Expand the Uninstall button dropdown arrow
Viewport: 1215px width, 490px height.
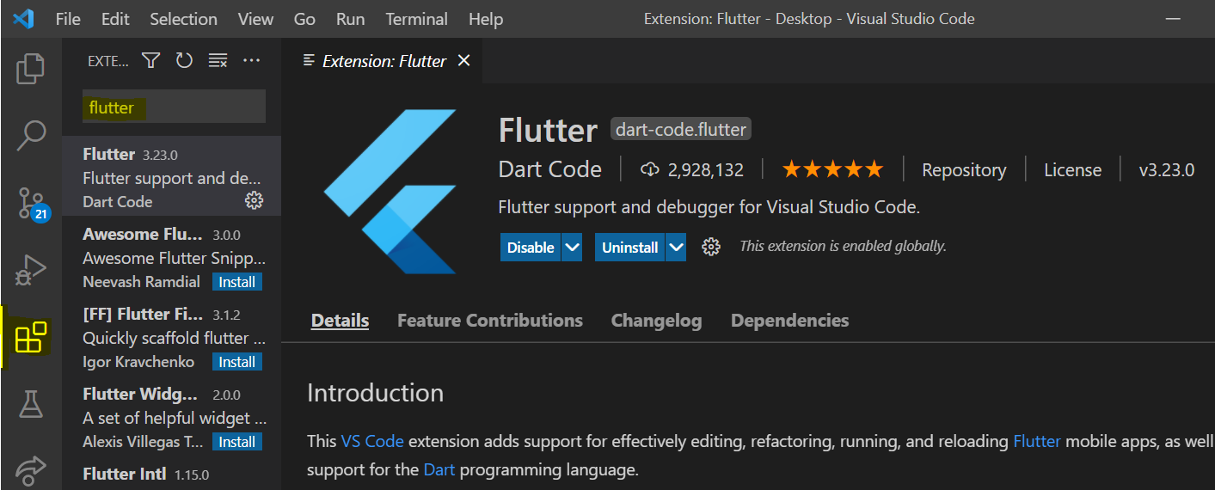coord(676,248)
